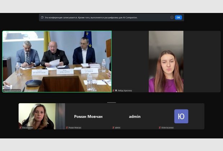This screenshot has width=223, height=151.
Task: Click the Ю avatar of Юлія Ільченко
Action: tap(181, 116)
